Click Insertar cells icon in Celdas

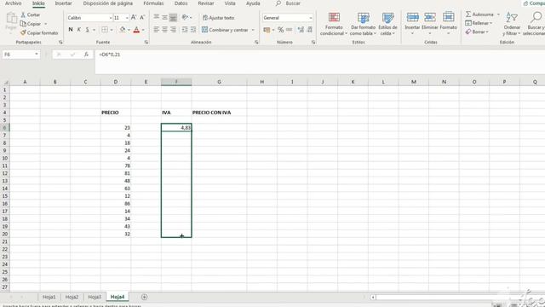pyautogui.click(x=412, y=17)
